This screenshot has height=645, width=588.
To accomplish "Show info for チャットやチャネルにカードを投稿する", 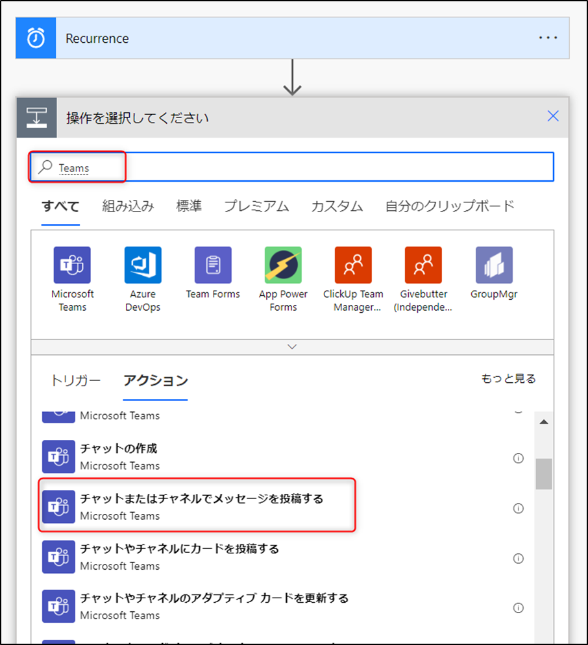I will [519, 559].
